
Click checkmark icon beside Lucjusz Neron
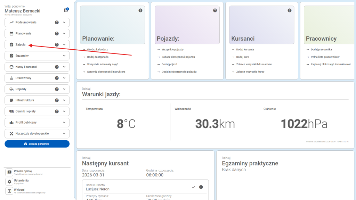[x=193, y=187]
